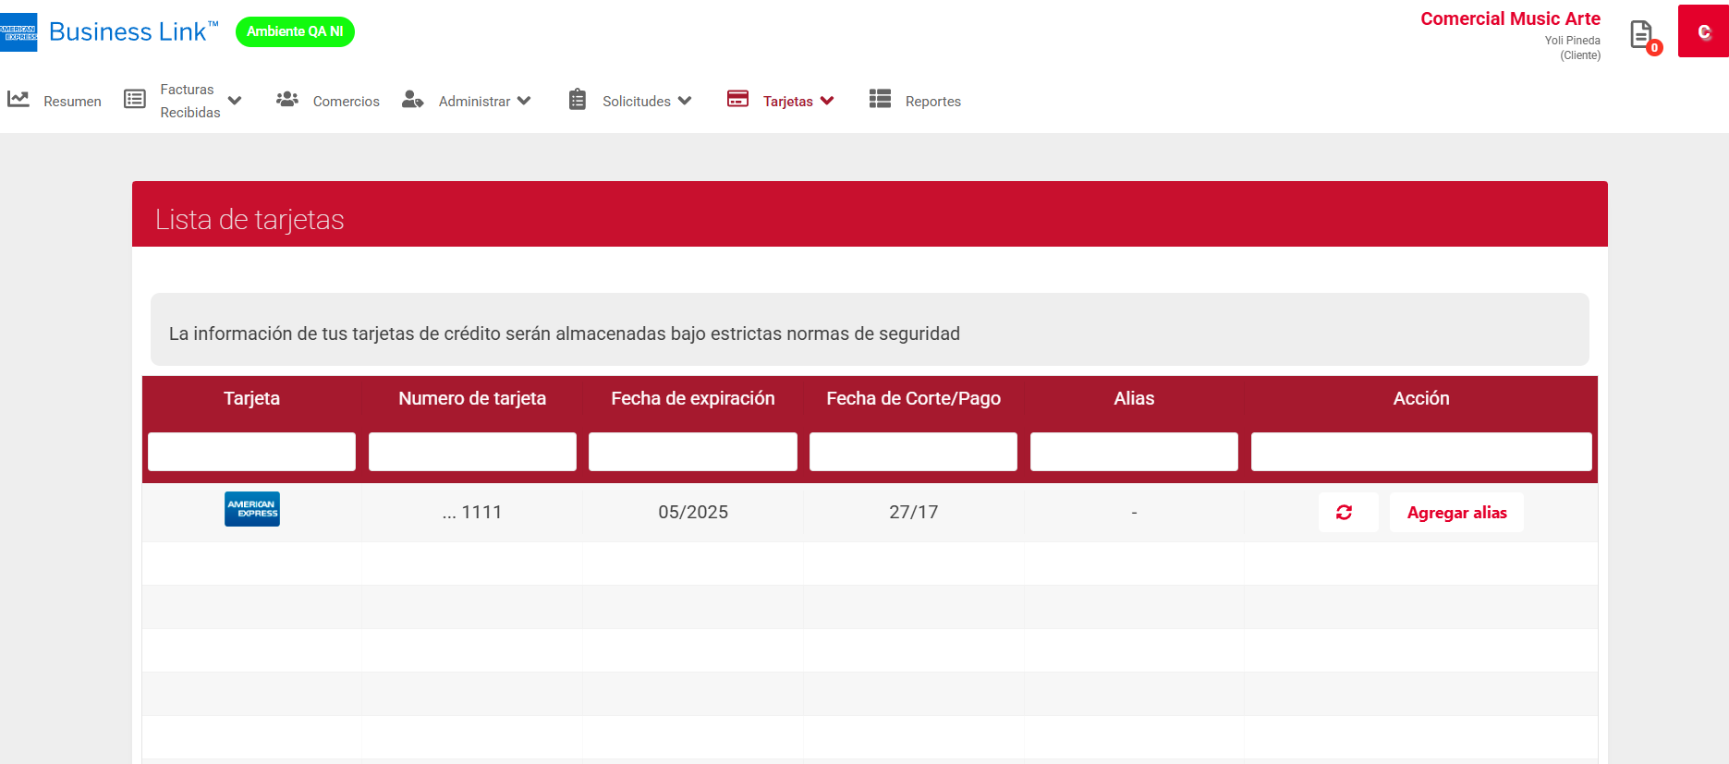Image resolution: width=1729 pixels, height=764 pixels.
Task: Click the Agregar alias button
Action: [1456, 513]
